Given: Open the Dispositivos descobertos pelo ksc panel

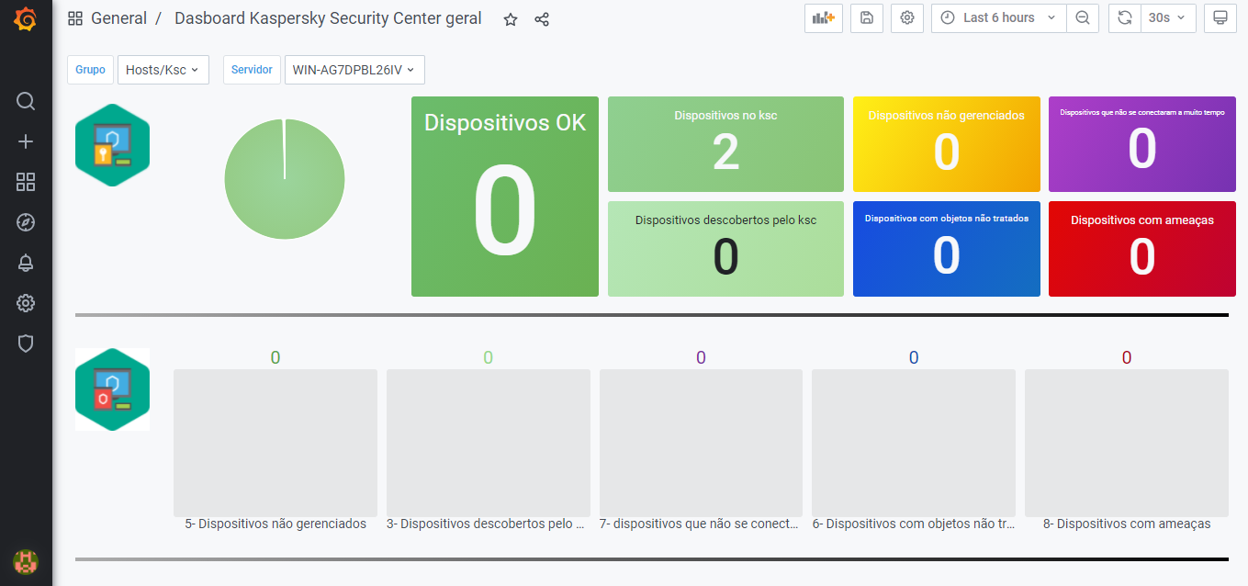Looking at the screenshot, I should point(725,249).
